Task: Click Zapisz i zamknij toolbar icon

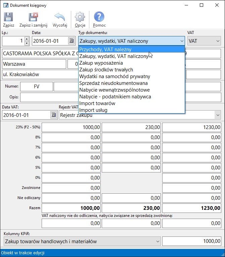Action: (x=33, y=18)
